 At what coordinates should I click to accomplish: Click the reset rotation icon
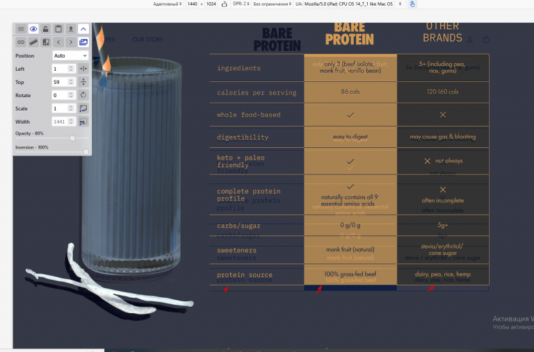pyautogui.click(x=83, y=95)
